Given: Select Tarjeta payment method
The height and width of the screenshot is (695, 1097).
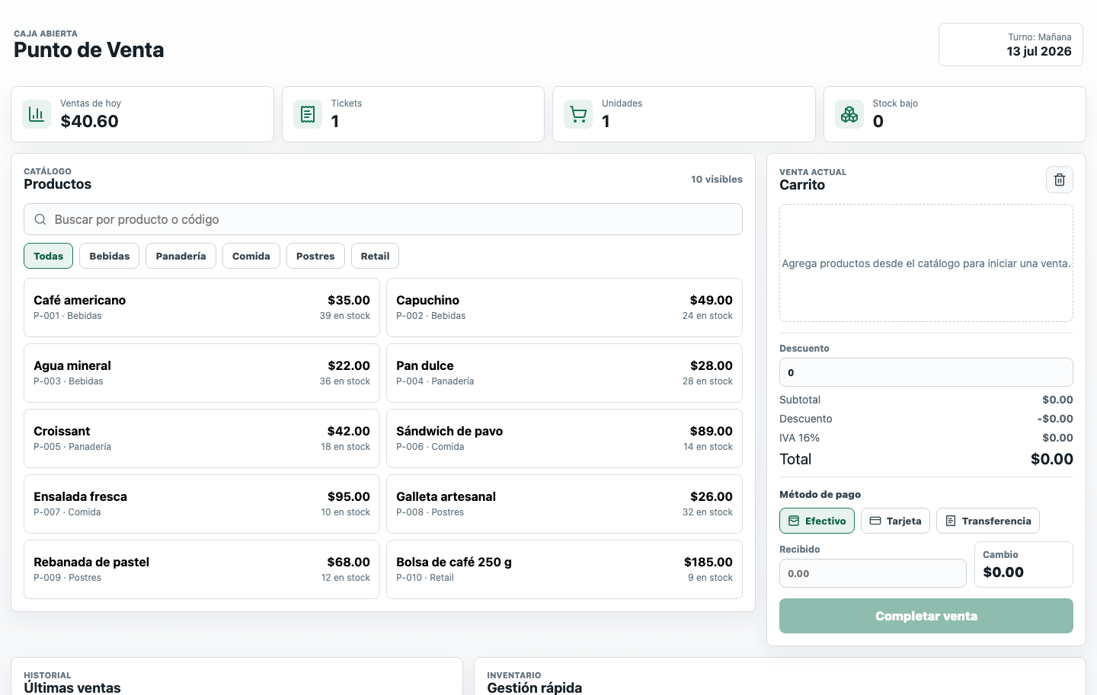Looking at the screenshot, I should 895,521.
